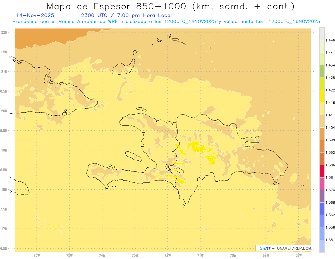The height and width of the screenshot is (259, 335).
Task: Click the '72W' longitude label
Action: click(167, 255)
